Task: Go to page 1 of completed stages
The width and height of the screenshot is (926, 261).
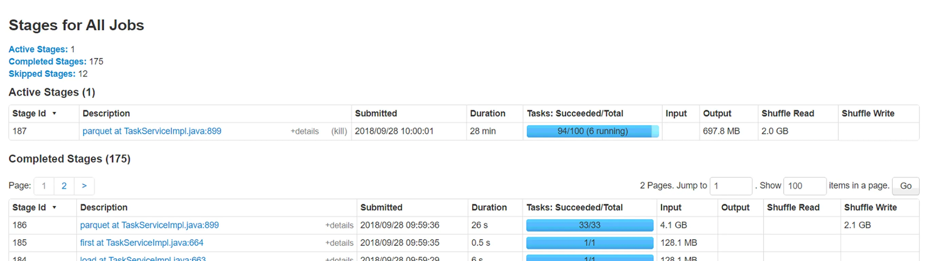Action: point(44,186)
